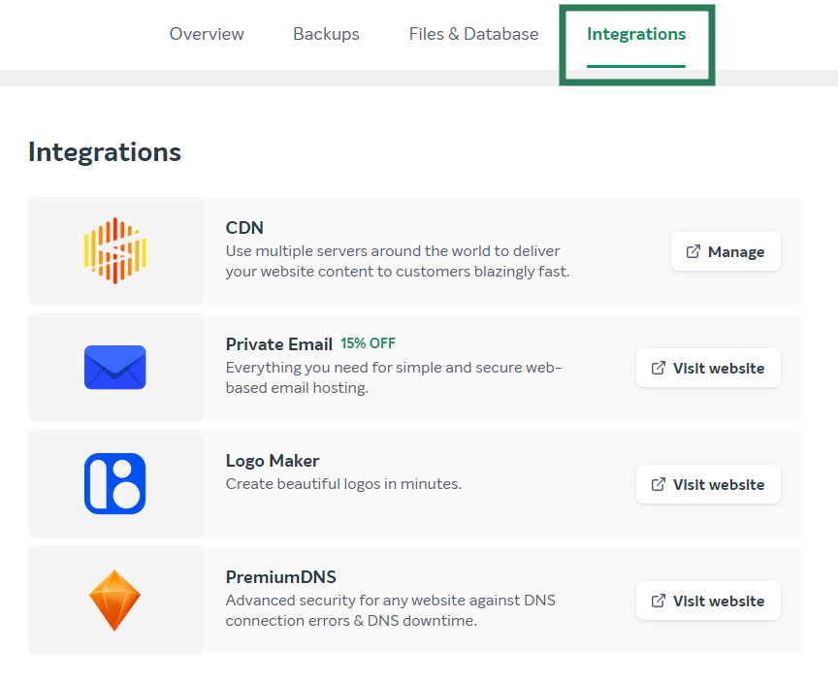
Task: Click the PremiumDNS heading text
Action: [x=280, y=577]
